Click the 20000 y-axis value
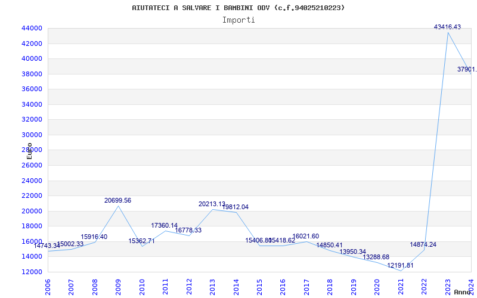Image resolution: width=477 pixels, height=298 pixels. pyautogui.click(x=32, y=211)
